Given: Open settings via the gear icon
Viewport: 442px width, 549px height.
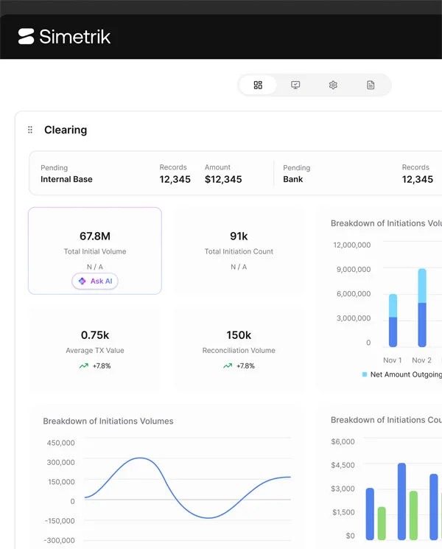Looking at the screenshot, I should (x=333, y=85).
